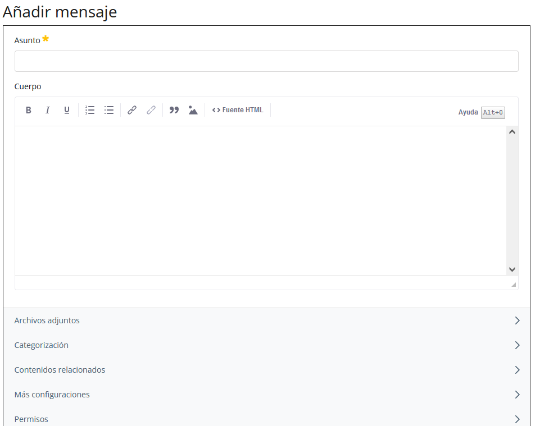Screen dimensions: 540x426
Task: Expand Contenidos relacionados section
Action: click(266, 370)
